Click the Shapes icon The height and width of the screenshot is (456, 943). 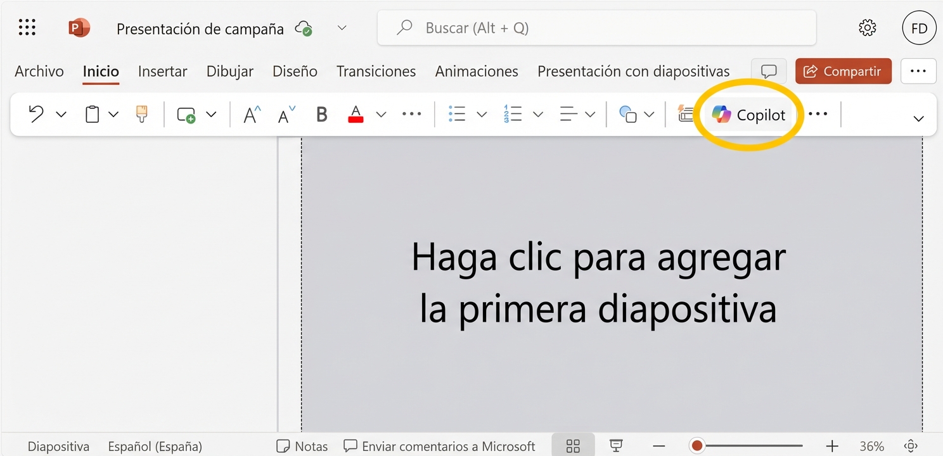click(x=629, y=114)
